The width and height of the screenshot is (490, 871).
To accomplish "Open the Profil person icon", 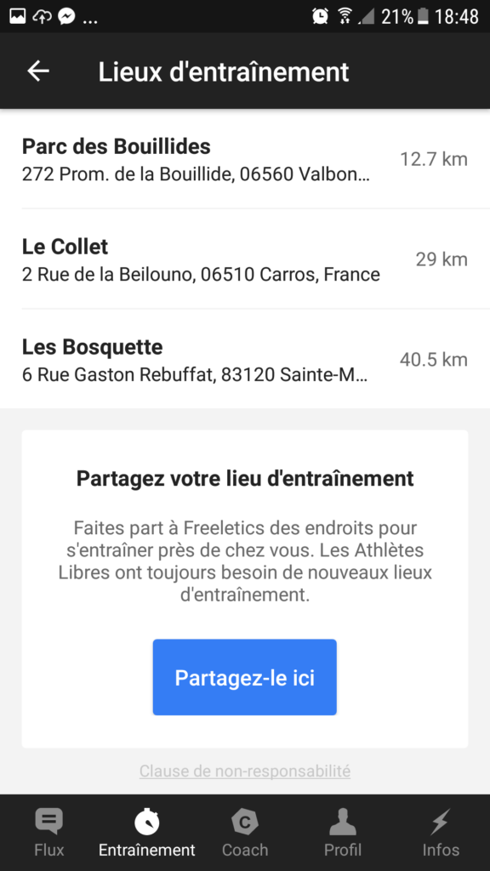I will [x=343, y=822].
